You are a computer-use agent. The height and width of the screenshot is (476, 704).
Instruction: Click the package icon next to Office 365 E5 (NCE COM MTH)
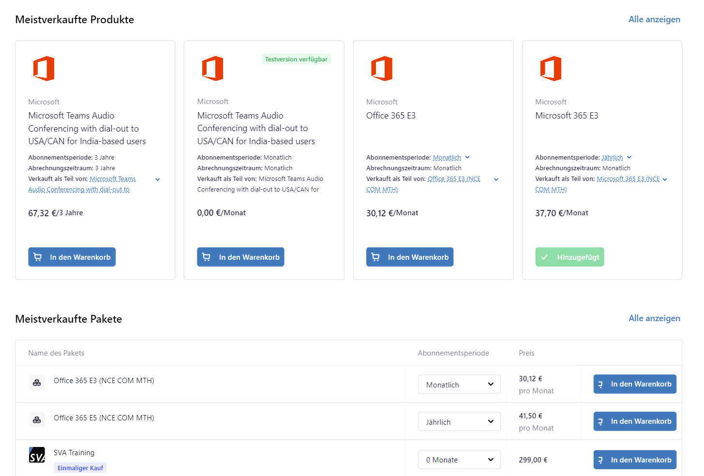coord(37,420)
